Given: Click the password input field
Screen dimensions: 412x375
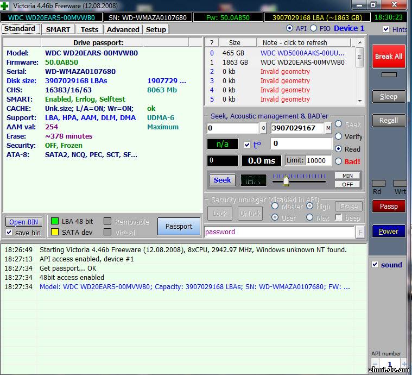Looking at the screenshot, I should (280, 232).
